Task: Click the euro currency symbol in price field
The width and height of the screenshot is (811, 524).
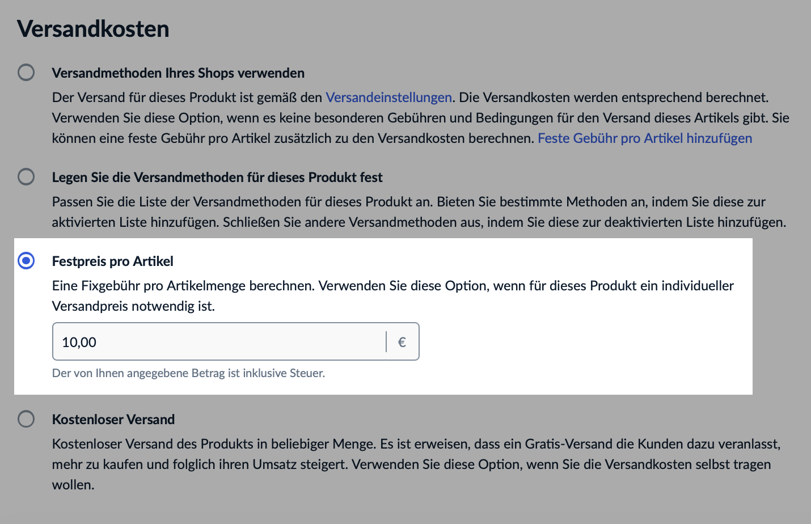Action: point(402,342)
